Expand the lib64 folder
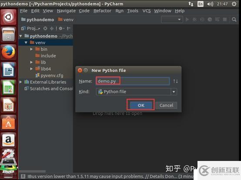Image resolution: width=241 pixels, height=180 pixels. tap(31, 69)
